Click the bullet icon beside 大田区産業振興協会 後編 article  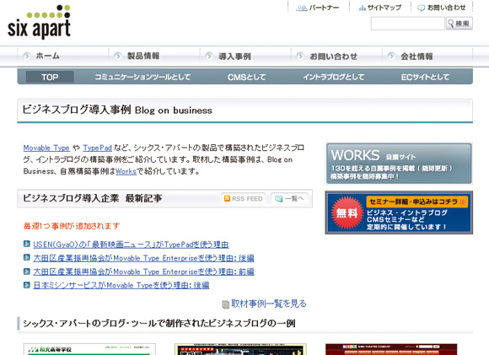coord(27,257)
